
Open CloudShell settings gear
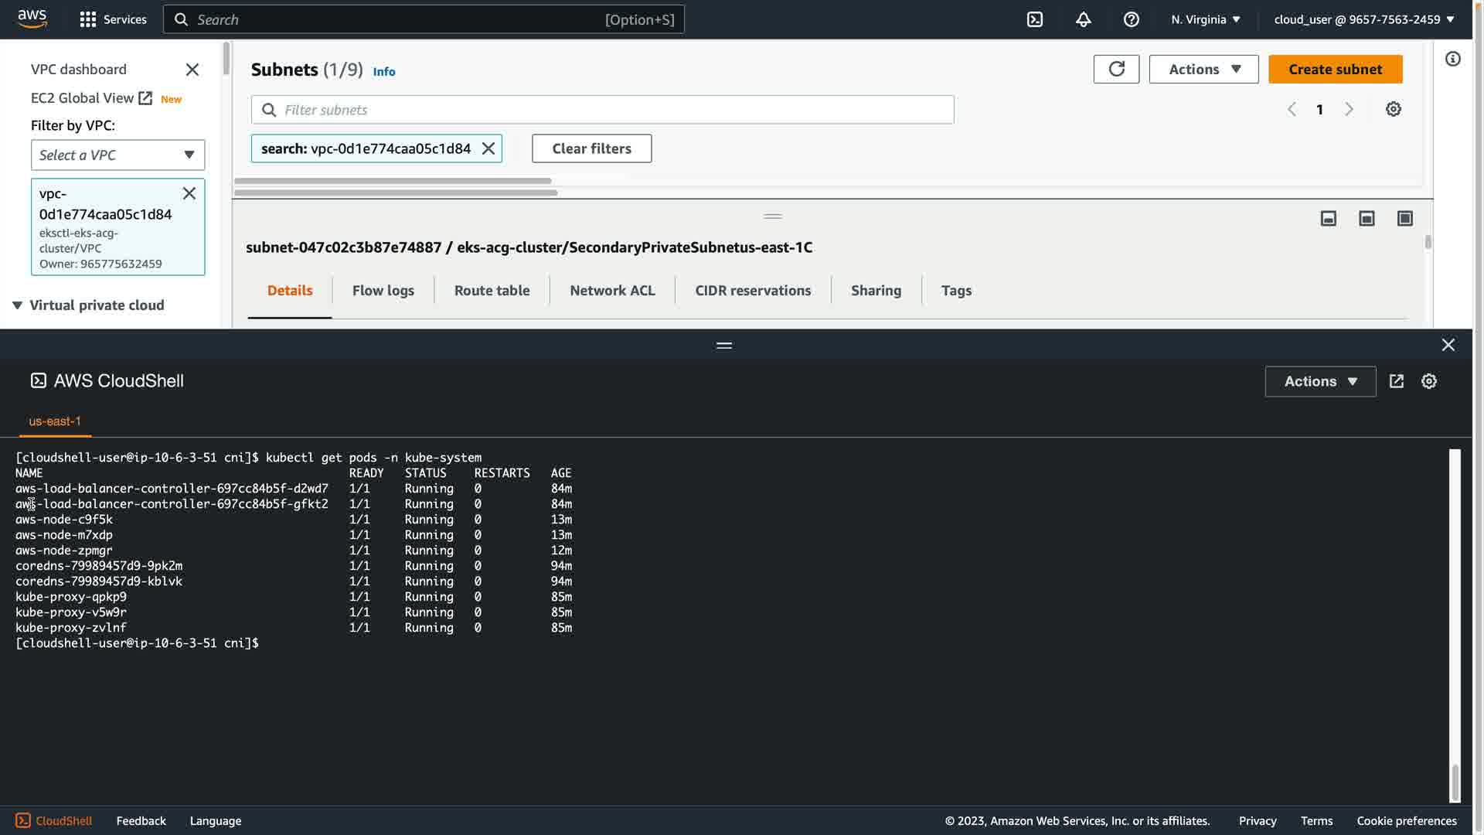click(1428, 381)
